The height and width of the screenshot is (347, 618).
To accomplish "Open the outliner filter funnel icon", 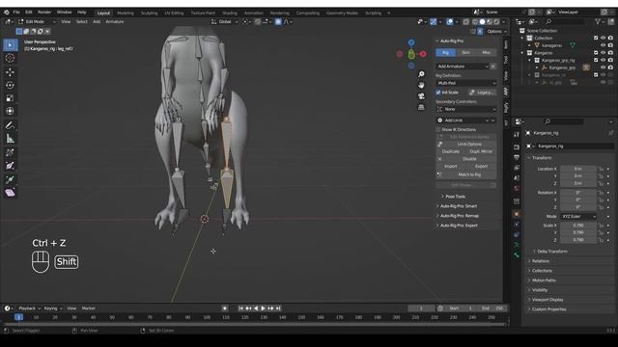I will [598, 21].
